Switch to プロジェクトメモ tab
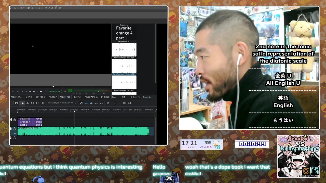The image size is (326, 183). (16, 97)
